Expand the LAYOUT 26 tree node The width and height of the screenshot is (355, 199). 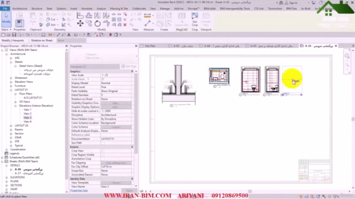pyautogui.click(x=11, y=125)
